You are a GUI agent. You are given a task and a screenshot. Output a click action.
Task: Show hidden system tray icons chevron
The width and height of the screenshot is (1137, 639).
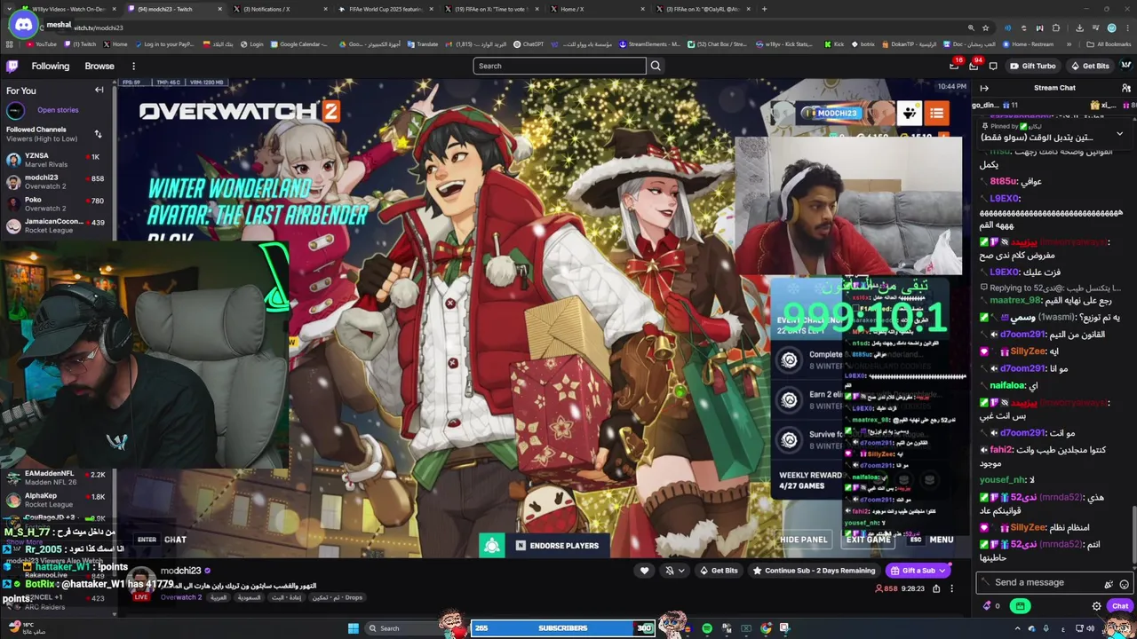pyautogui.click(x=1017, y=628)
